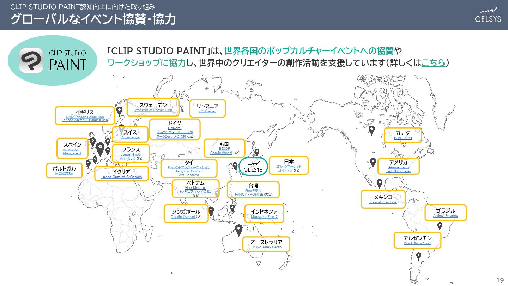Click the slide title グローバルなイベント協賛・協力

[x=93, y=19]
